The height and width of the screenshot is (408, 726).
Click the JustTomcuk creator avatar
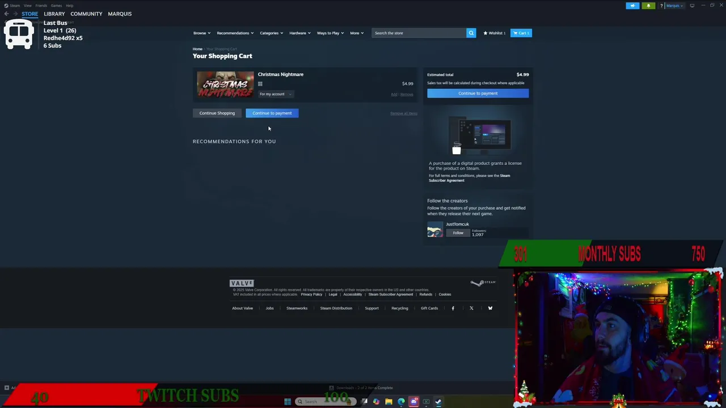(435, 229)
